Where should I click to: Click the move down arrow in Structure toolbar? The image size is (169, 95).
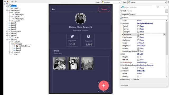point(16,1)
